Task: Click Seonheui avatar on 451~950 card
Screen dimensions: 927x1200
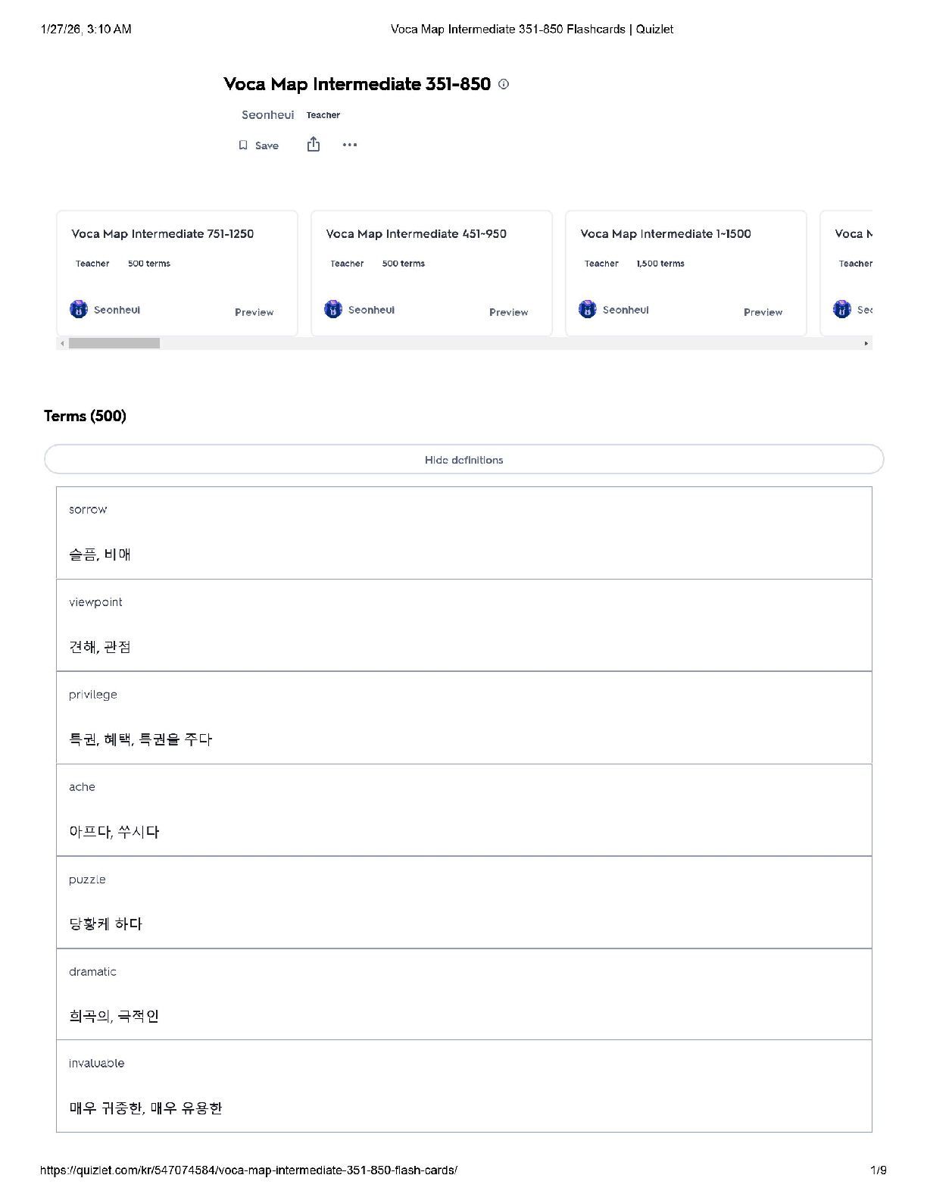Action: click(333, 309)
